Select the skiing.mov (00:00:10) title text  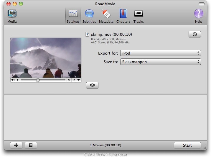111,34
